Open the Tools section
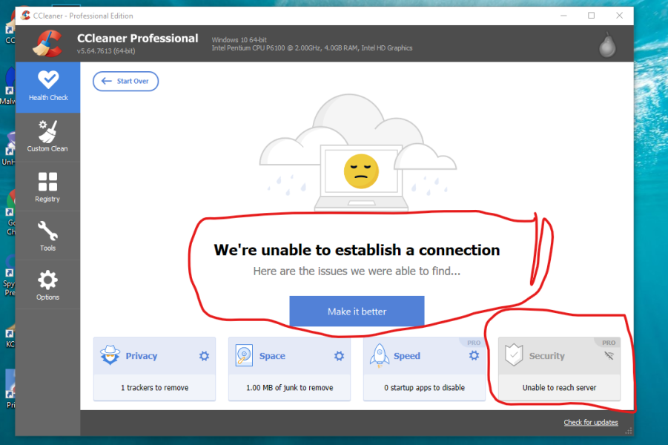 48,236
